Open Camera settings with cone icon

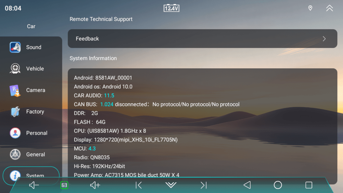[15, 90]
